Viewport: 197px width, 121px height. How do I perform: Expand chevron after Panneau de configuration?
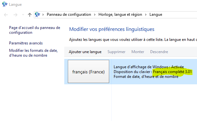pyautogui.click(x=95, y=14)
